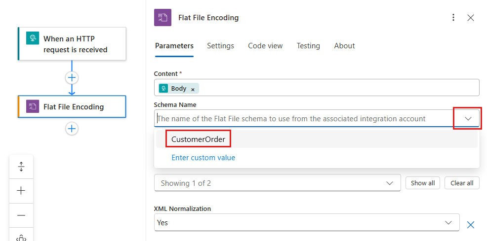Open the XML Normalization Yes dropdown
The width and height of the screenshot is (487, 241).
[x=307, y=222]
